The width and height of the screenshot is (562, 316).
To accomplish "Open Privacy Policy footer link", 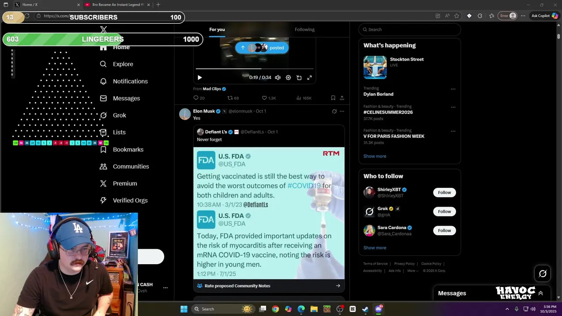I will [404, 264].
